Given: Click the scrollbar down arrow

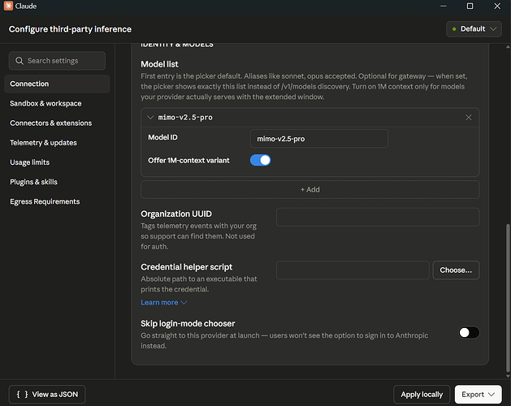Looking at the screenshot, I should [x=508, y=376].
